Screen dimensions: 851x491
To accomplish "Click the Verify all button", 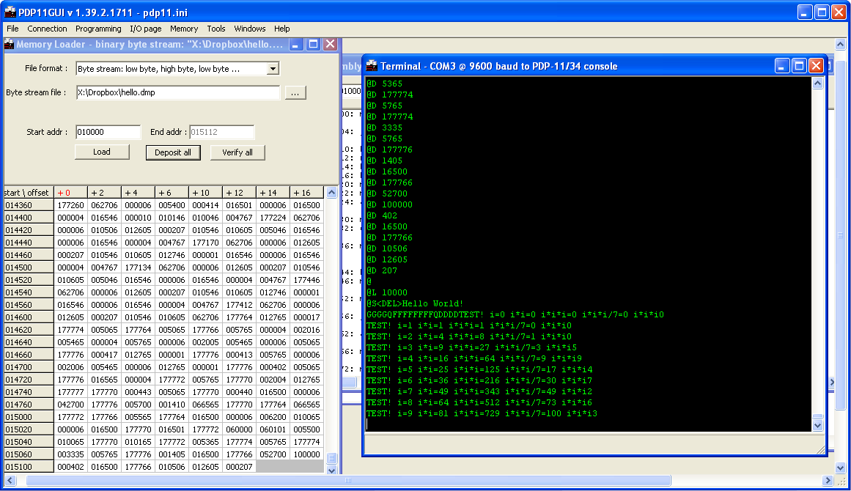I will (x=237, y=152).
